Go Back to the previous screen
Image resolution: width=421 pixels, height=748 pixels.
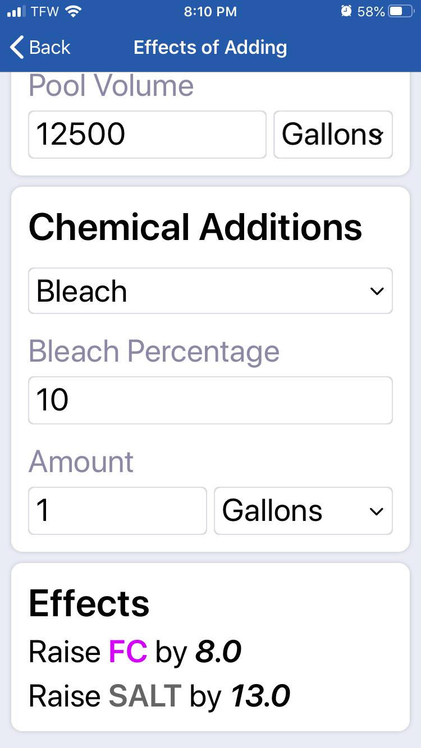[40, 47]
